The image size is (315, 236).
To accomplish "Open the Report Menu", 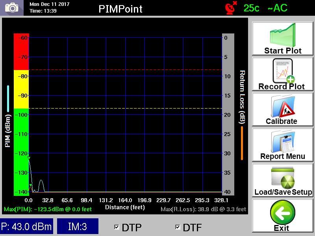I will pyautogui.click(x=282, y=145).
